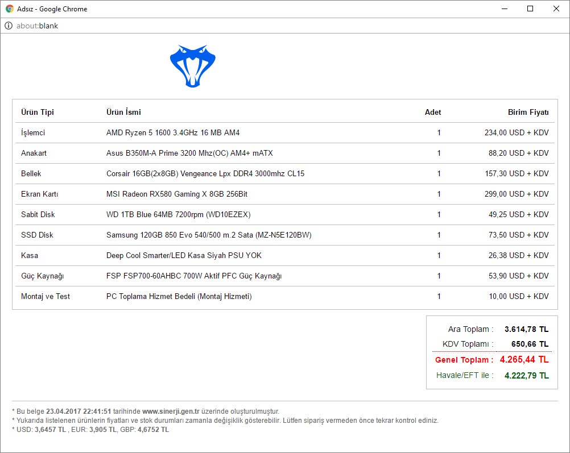This screenshot has width=570, height=453.
Task: Select the SSD Disk row label
Action: [x=37, y=235]
